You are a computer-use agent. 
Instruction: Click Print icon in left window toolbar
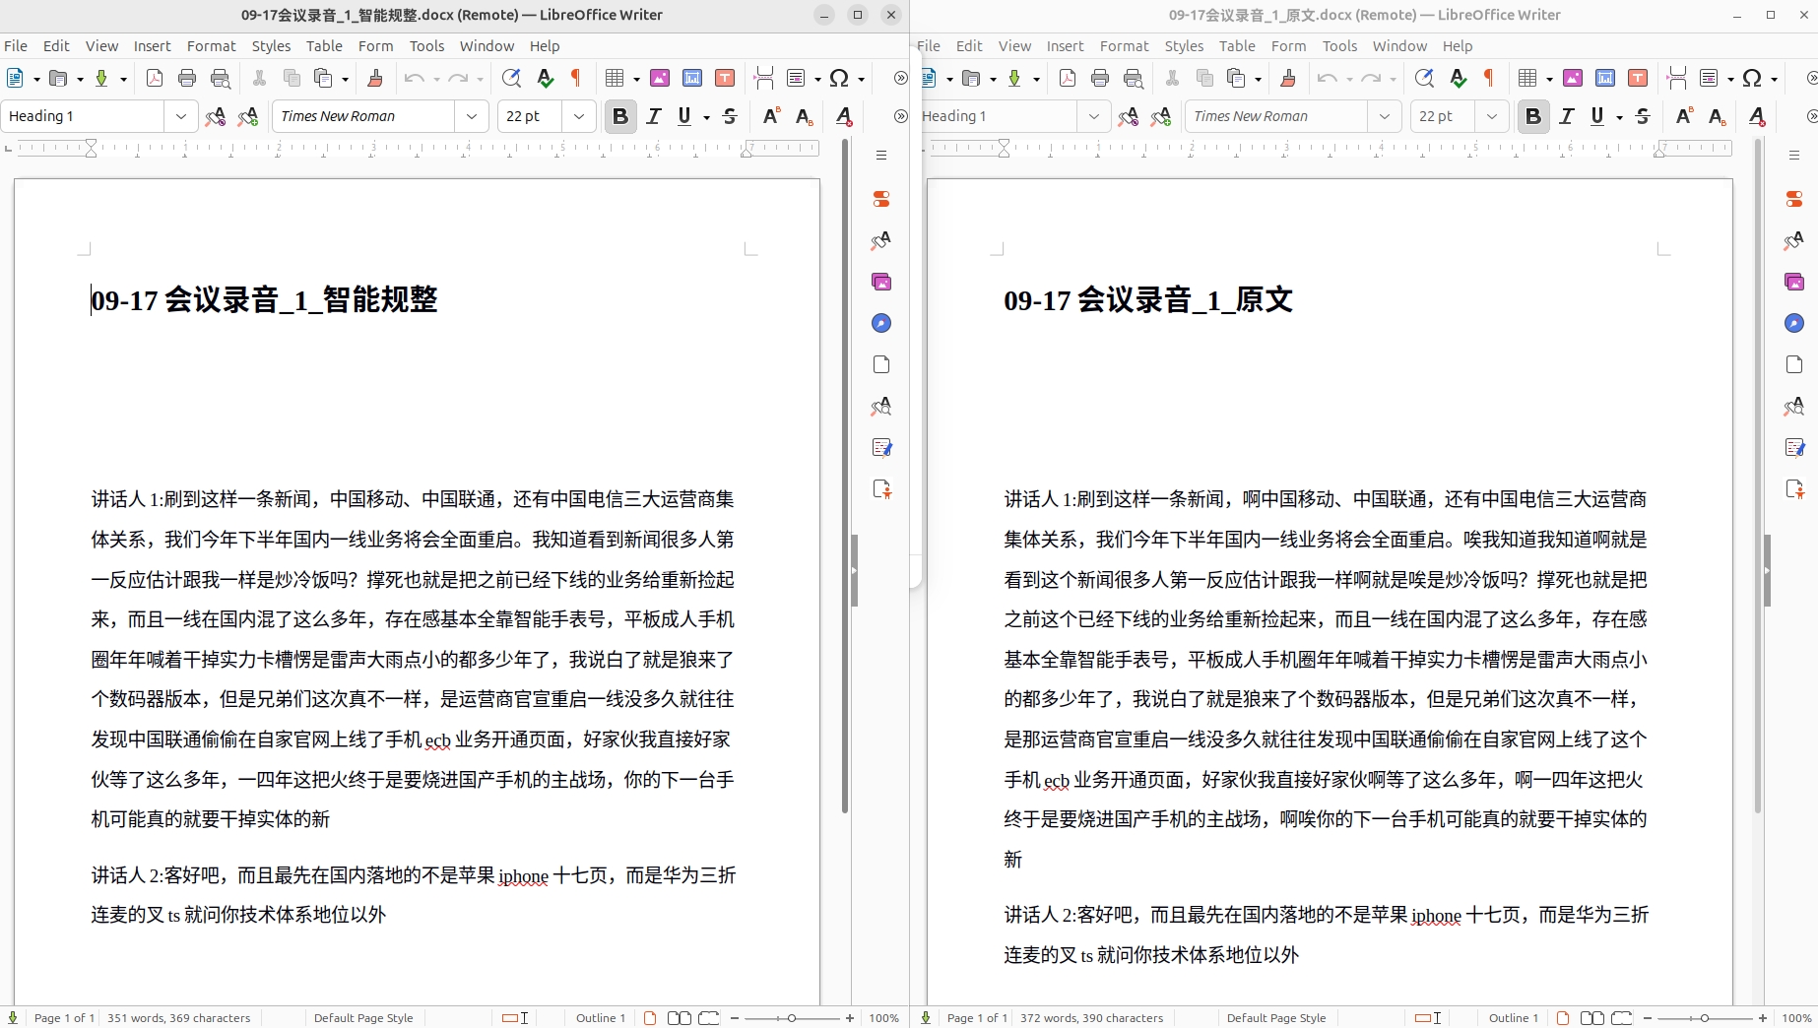click(x=187, y=79)
